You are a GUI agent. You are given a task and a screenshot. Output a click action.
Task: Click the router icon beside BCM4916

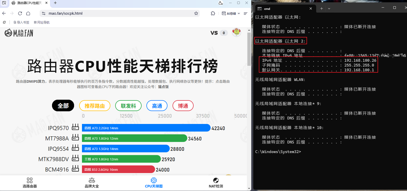point(75,169)
